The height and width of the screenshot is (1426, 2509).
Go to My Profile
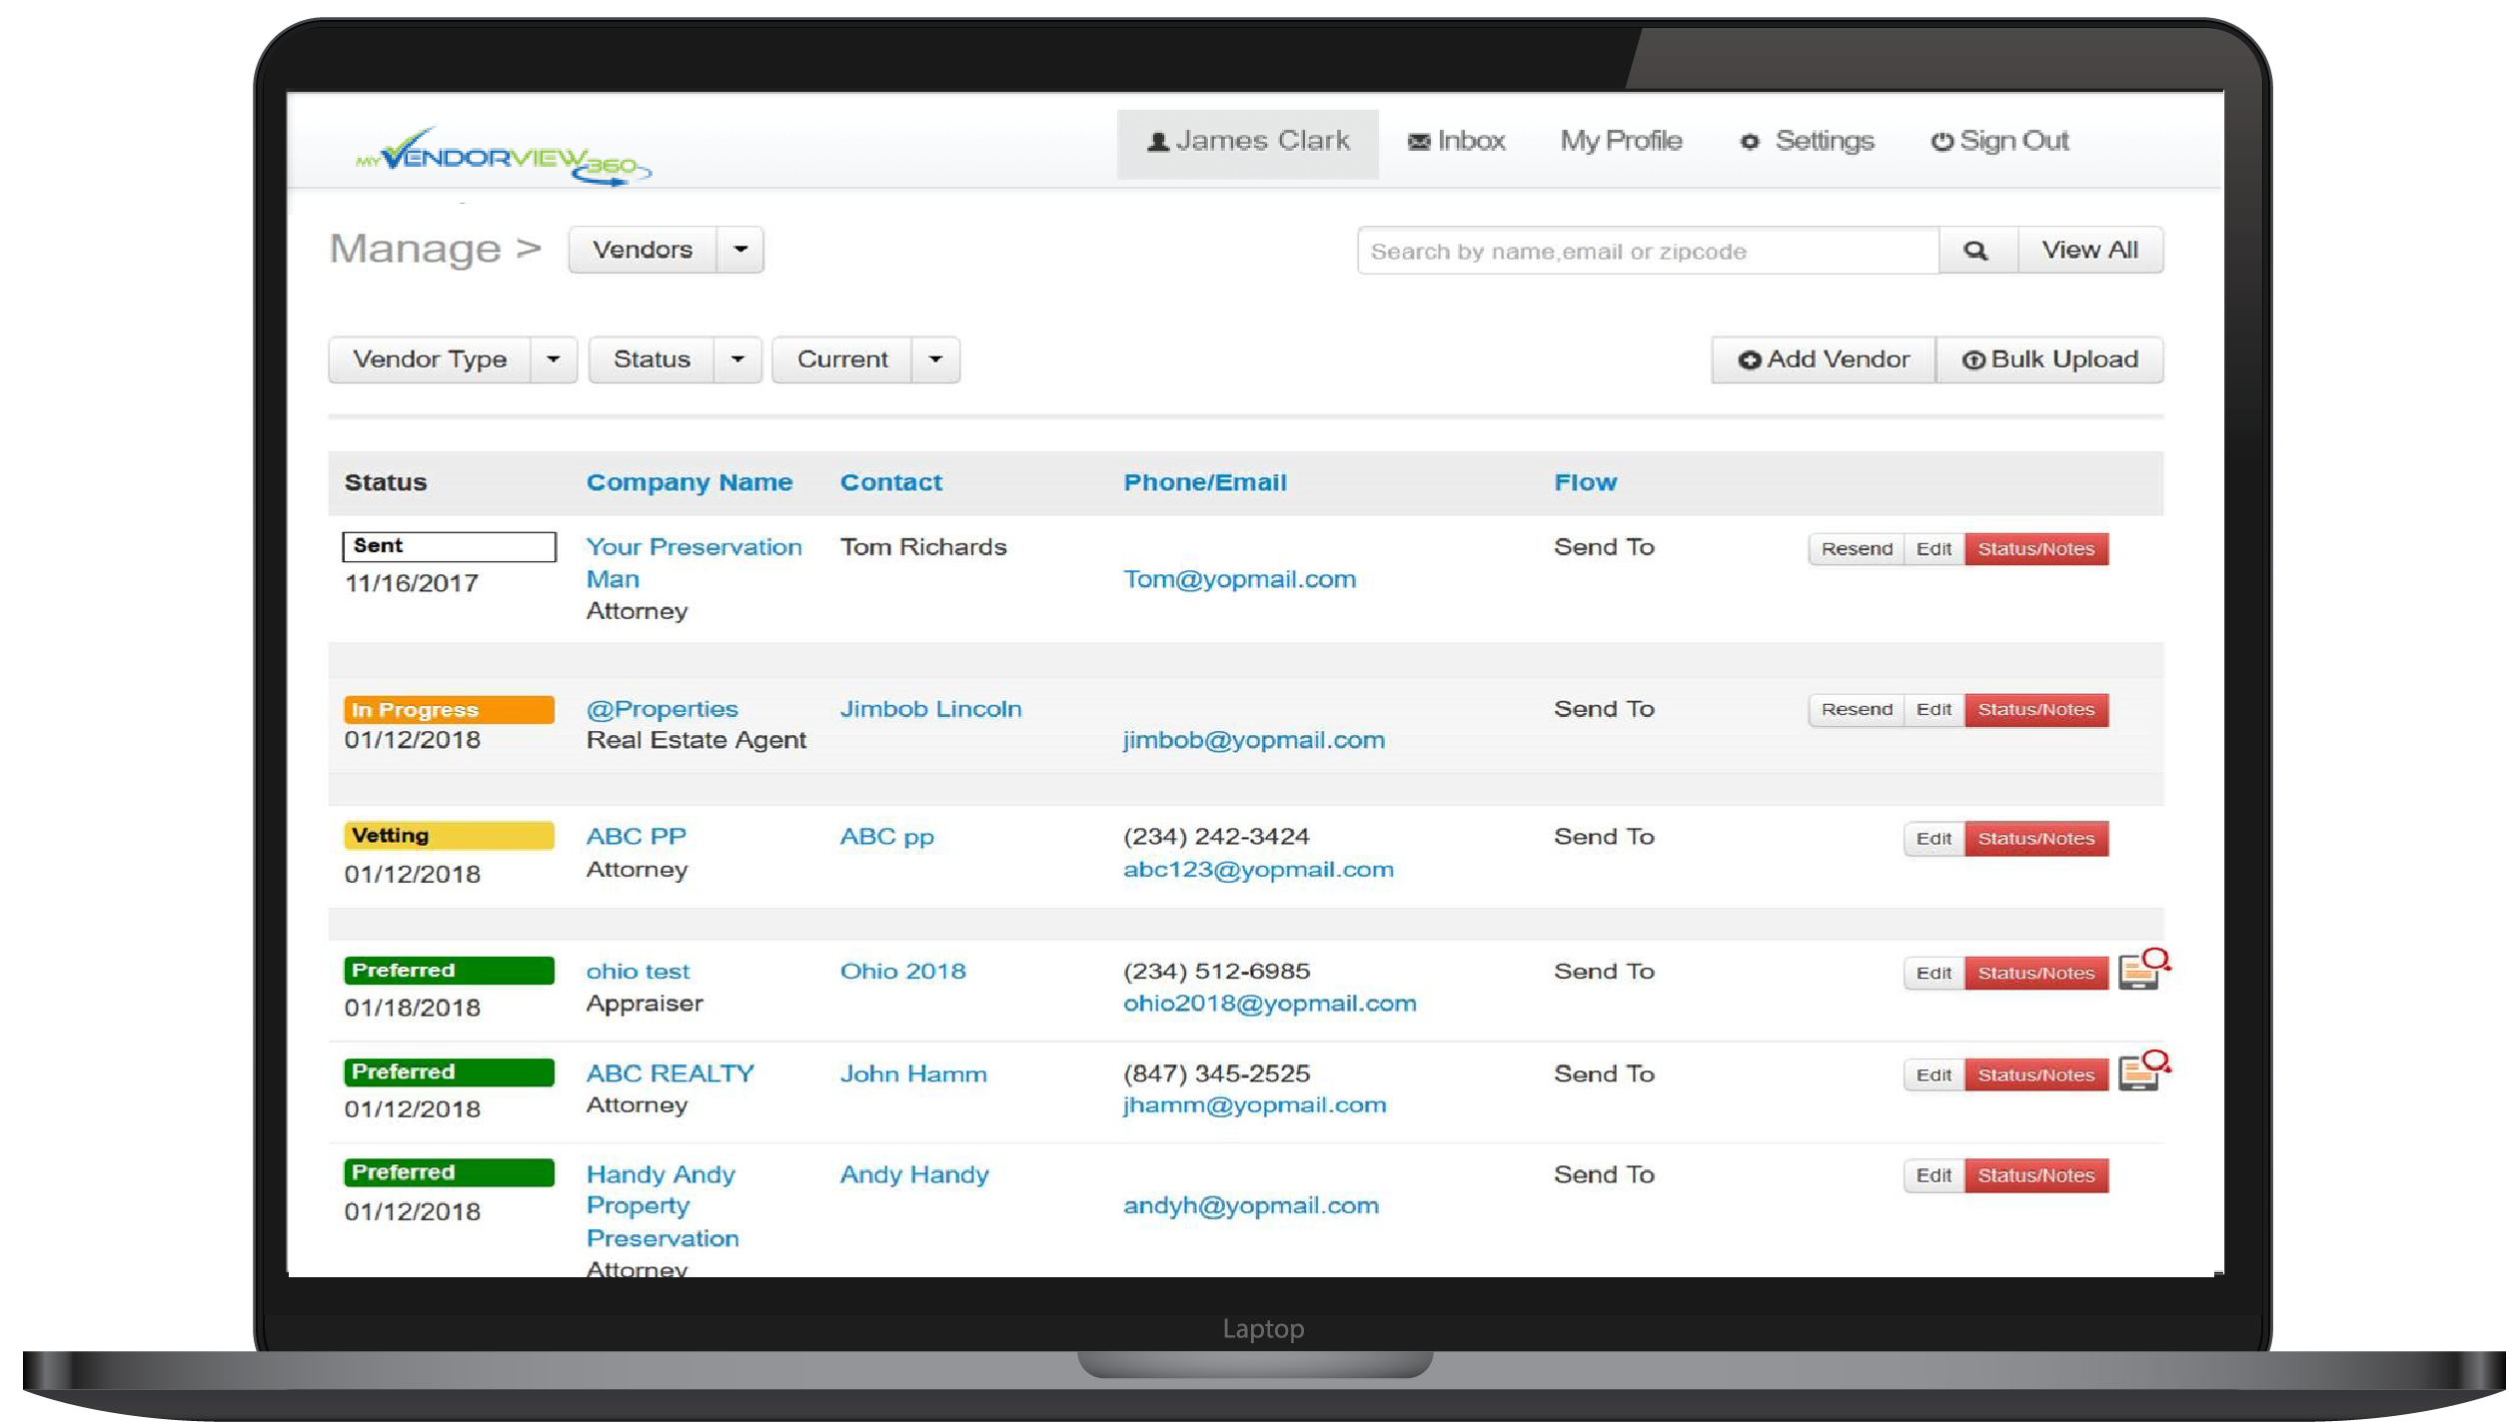click(1622, 142)
